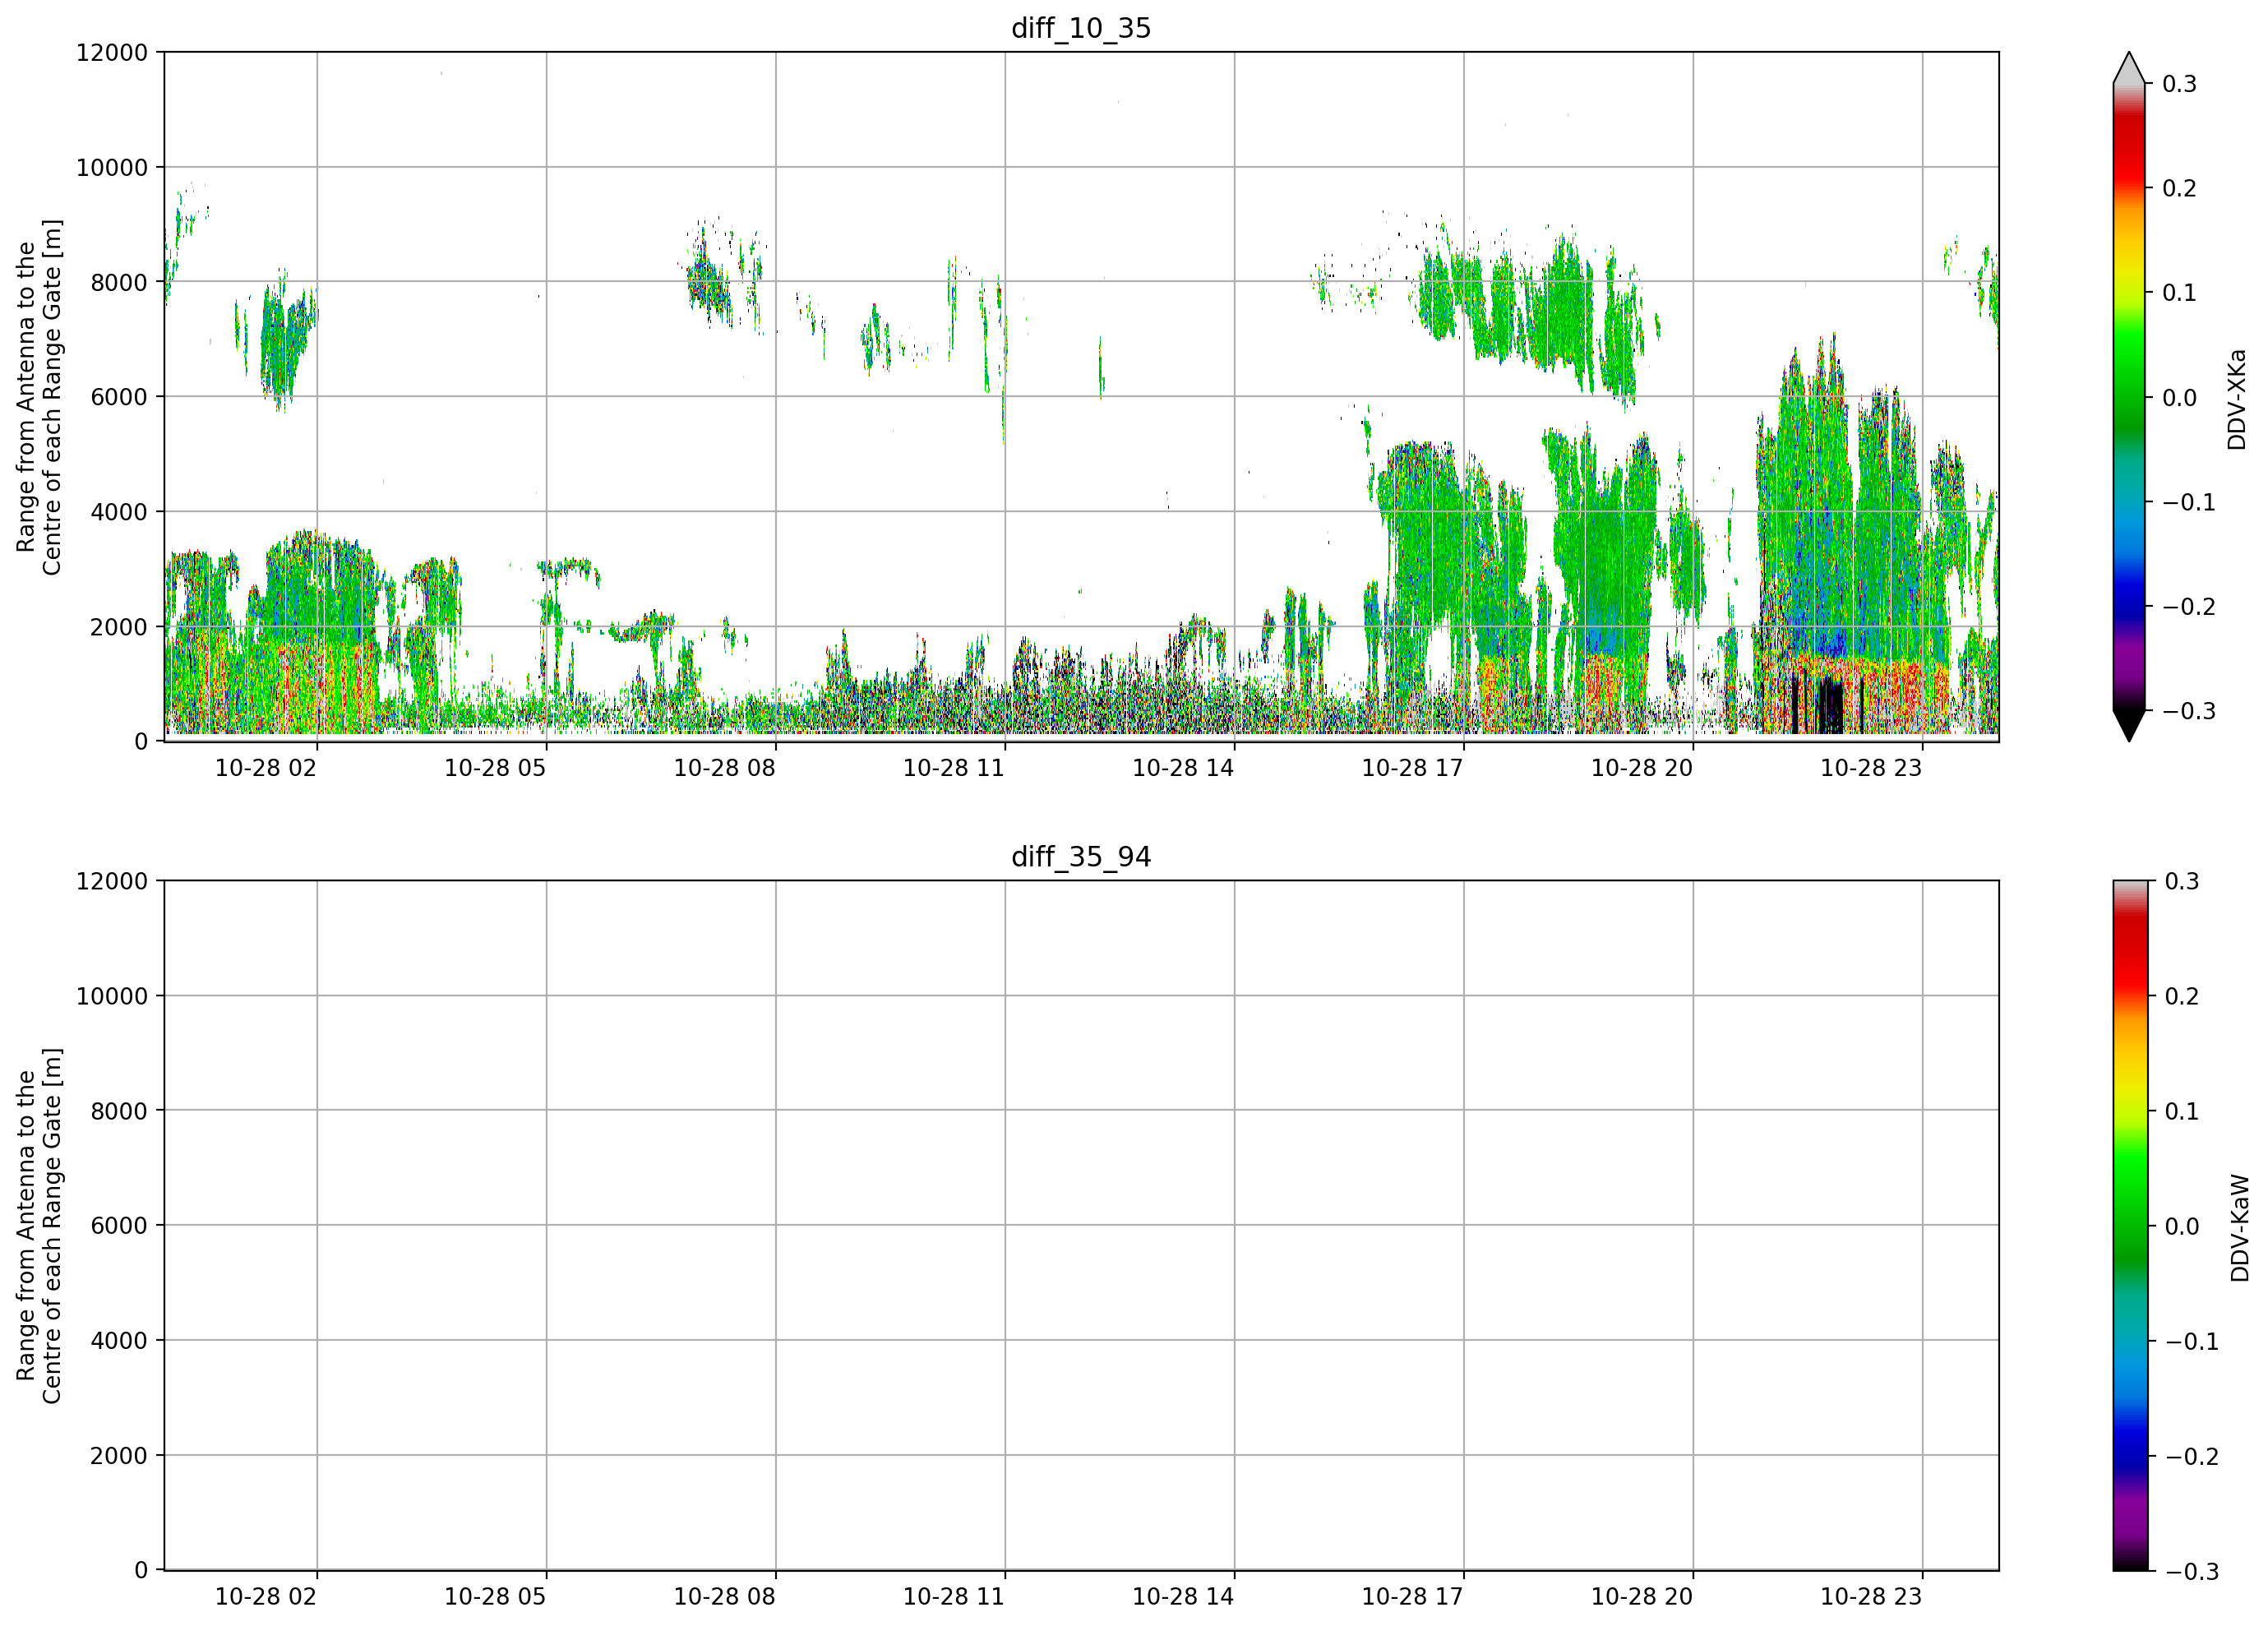Click the 2000 y-axis tick of diff_35_94
This screenshot has width=2268, height=1626.
[x=119, y=1456]
